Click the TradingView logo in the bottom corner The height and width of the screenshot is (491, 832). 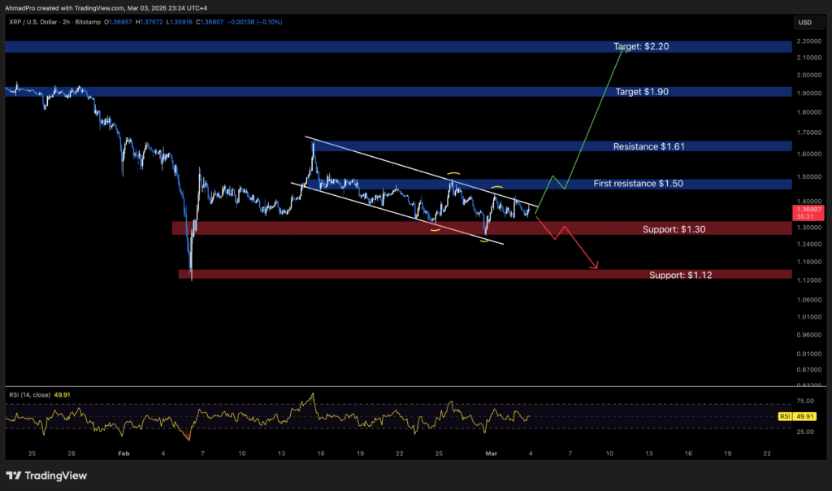click(47, 476)
